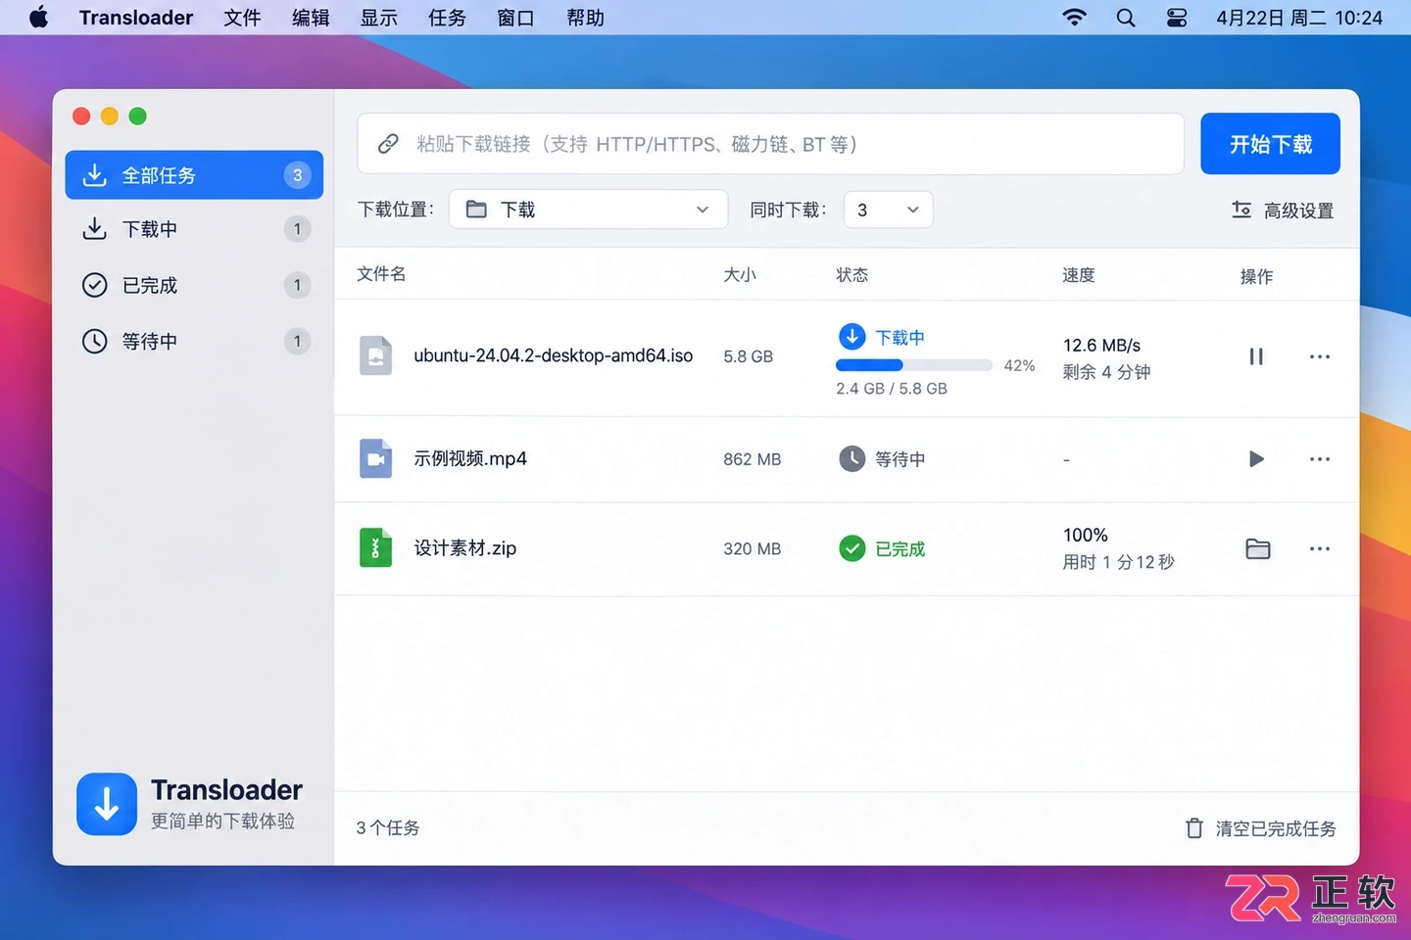Screen dimensions: 1411x940
Task: Click the 3 badge beside 全部任务
Action: (298, 175)
